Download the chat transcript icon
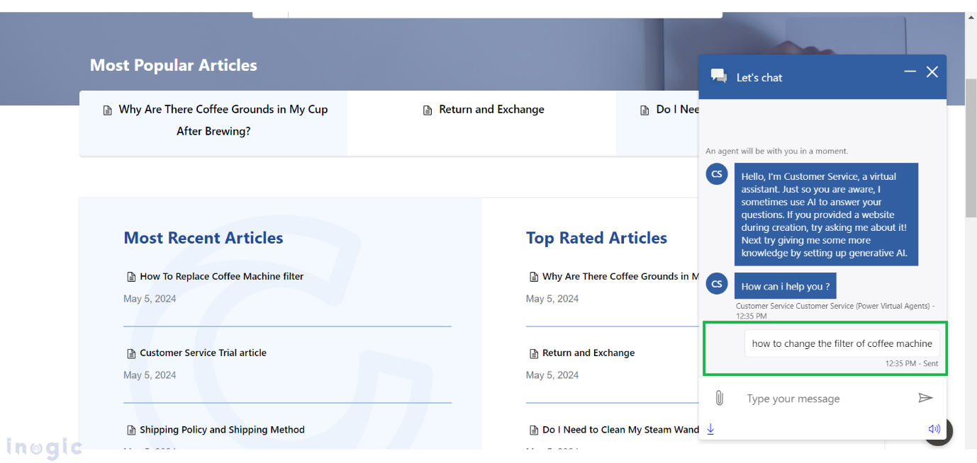Viewport: 977px width, 463px height. click(710, 429)
